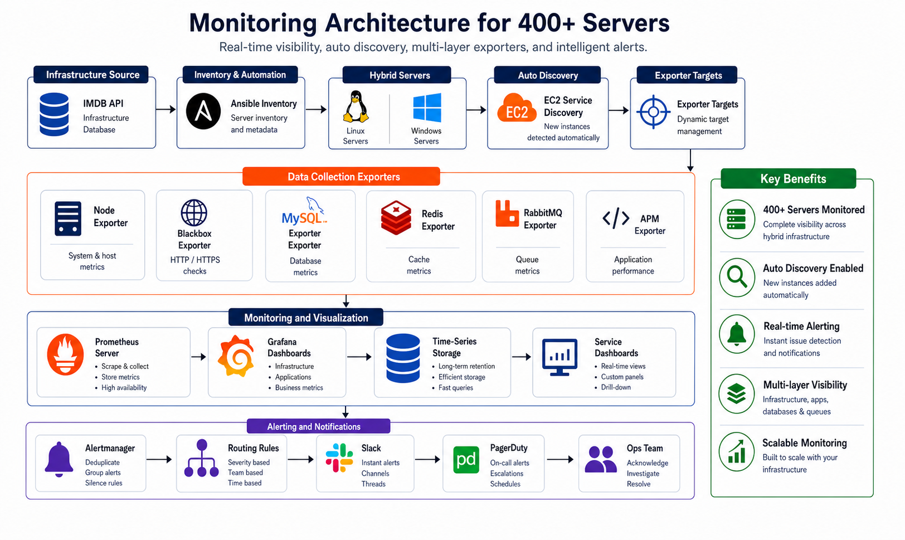Click 'New instances detected automatically' text
Screen dimensions: 905x540
(x=563, y=132)
